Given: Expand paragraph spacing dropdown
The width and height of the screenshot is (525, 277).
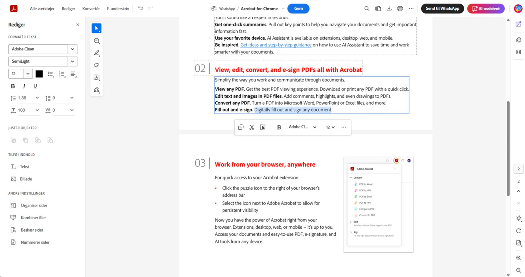Looking at the screenshot, I should (72, 98).
